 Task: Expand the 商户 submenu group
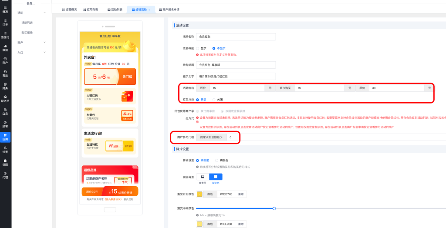45,43
